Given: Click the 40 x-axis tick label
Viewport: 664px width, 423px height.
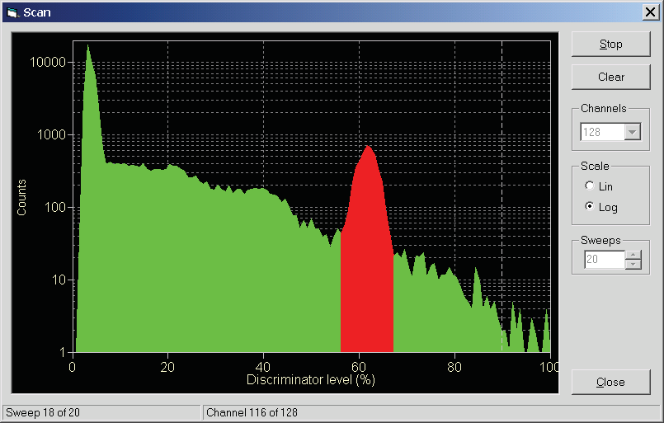Looking at the screenshot, I should pos(263,367).
